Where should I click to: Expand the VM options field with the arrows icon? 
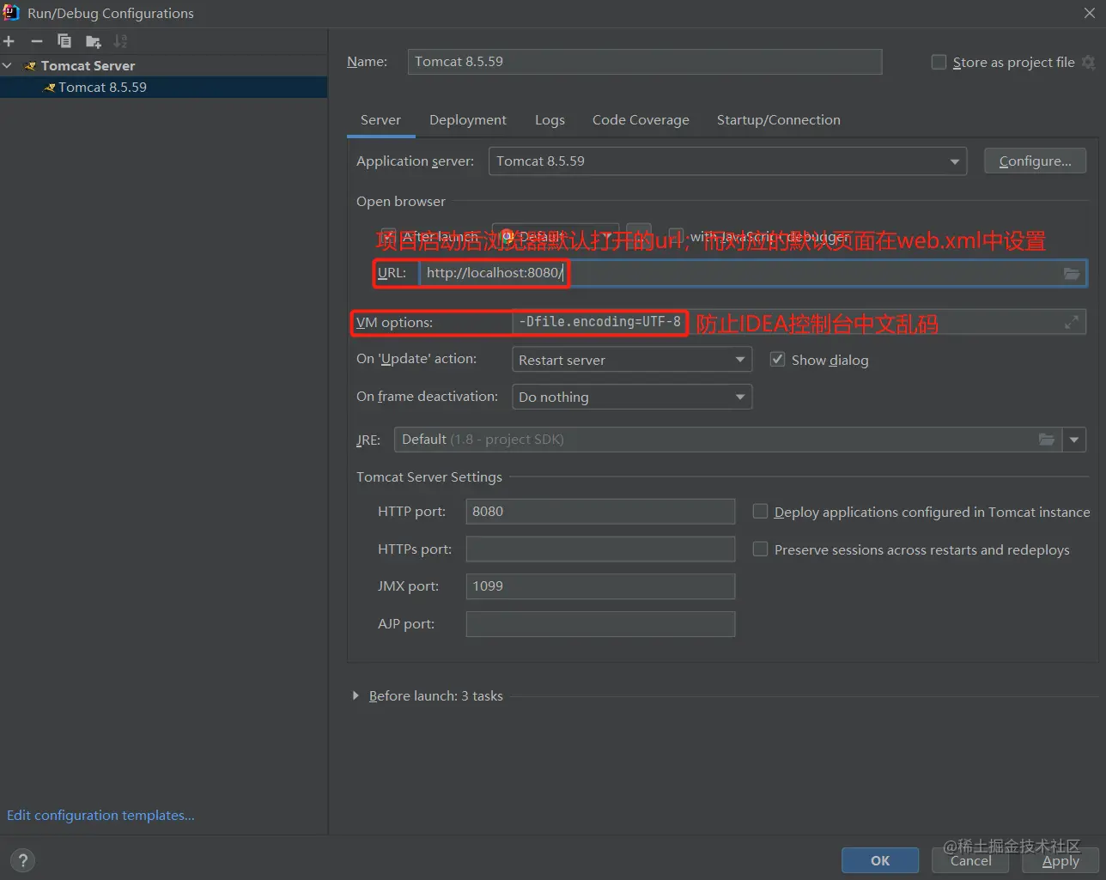(1072, 322)
